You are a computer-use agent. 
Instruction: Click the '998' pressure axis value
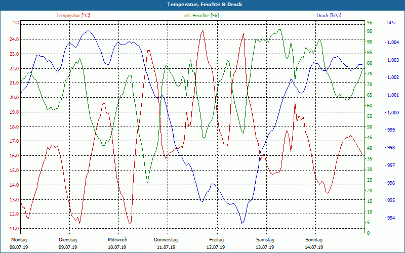click(391, 148)
